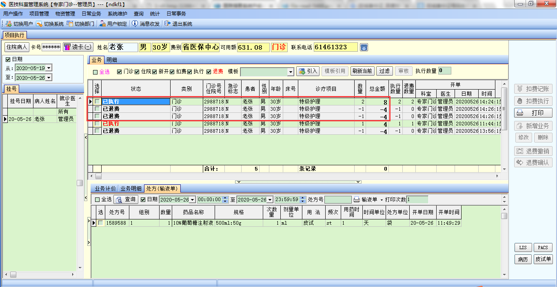Click the 病历 medical record button
557x287 pixels.
[x=523, y=259]
